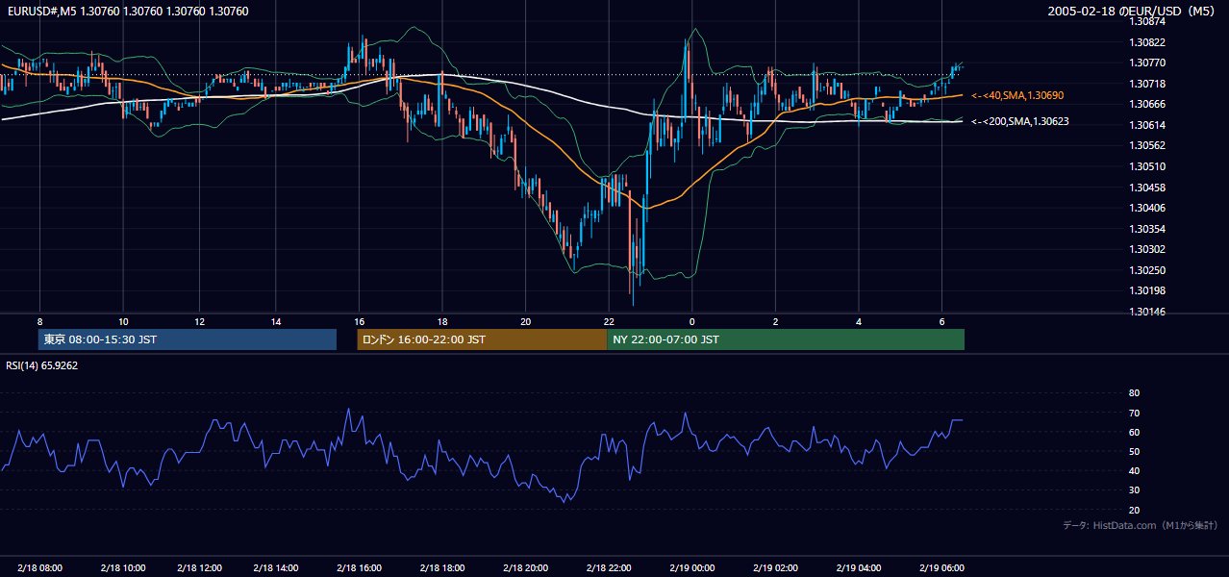Viewport: 1229px width, 577px height.
Task: Click price axis value 1.30198
Action: (1147, 290)
